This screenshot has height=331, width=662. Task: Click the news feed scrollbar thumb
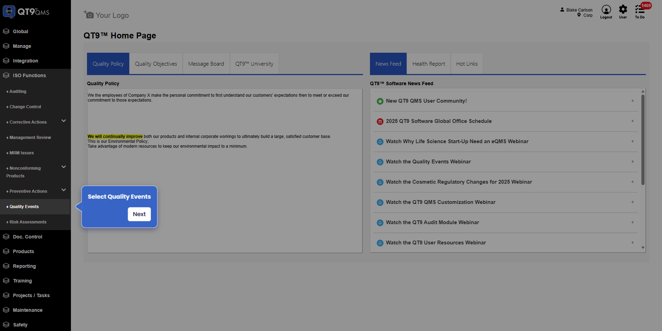tap(643, 140)
